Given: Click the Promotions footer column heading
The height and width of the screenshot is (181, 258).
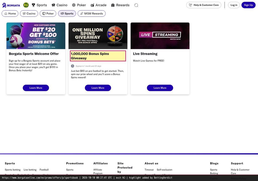Looking at the screenshot, I should (x=75, y=163).
